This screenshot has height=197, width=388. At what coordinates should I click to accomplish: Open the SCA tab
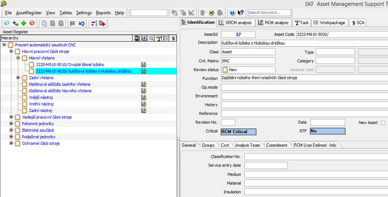point(358,23)
